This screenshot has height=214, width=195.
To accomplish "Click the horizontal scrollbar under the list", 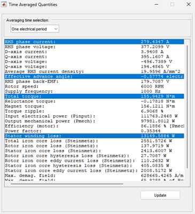I will coord(67,184).
